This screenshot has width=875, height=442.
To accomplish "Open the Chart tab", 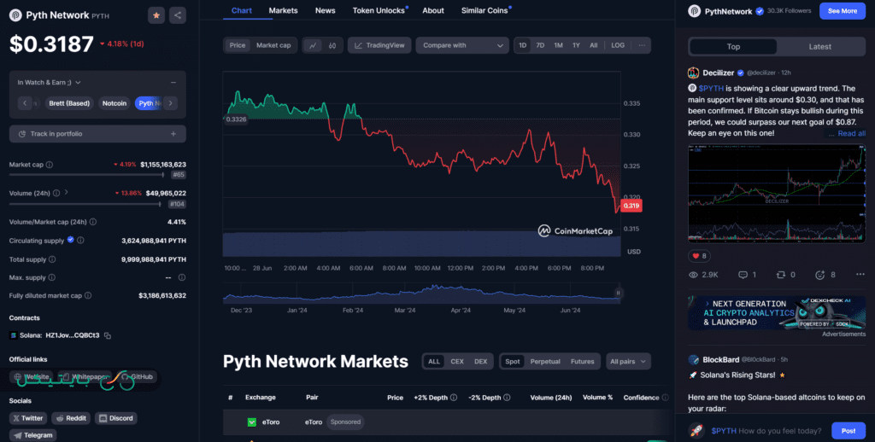I will click(242, 10).
